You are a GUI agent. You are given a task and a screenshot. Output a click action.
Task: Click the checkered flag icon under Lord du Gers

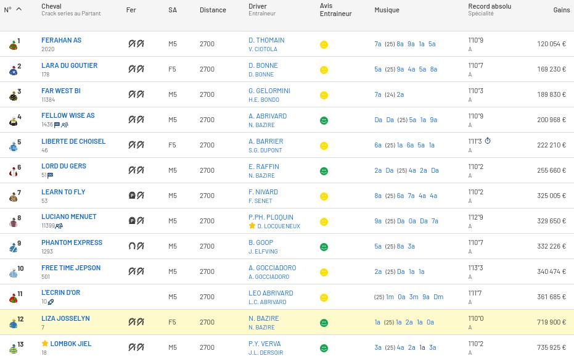pos(50,175)
